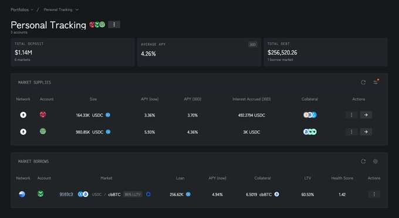Sort supplies by Size column
This screenshot has height=218, width=399.
(x=93, y=99)
